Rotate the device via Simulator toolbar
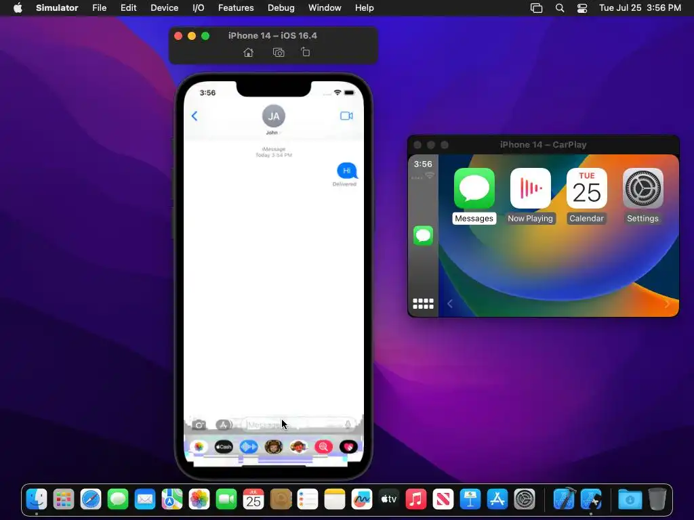 point(306,52)
